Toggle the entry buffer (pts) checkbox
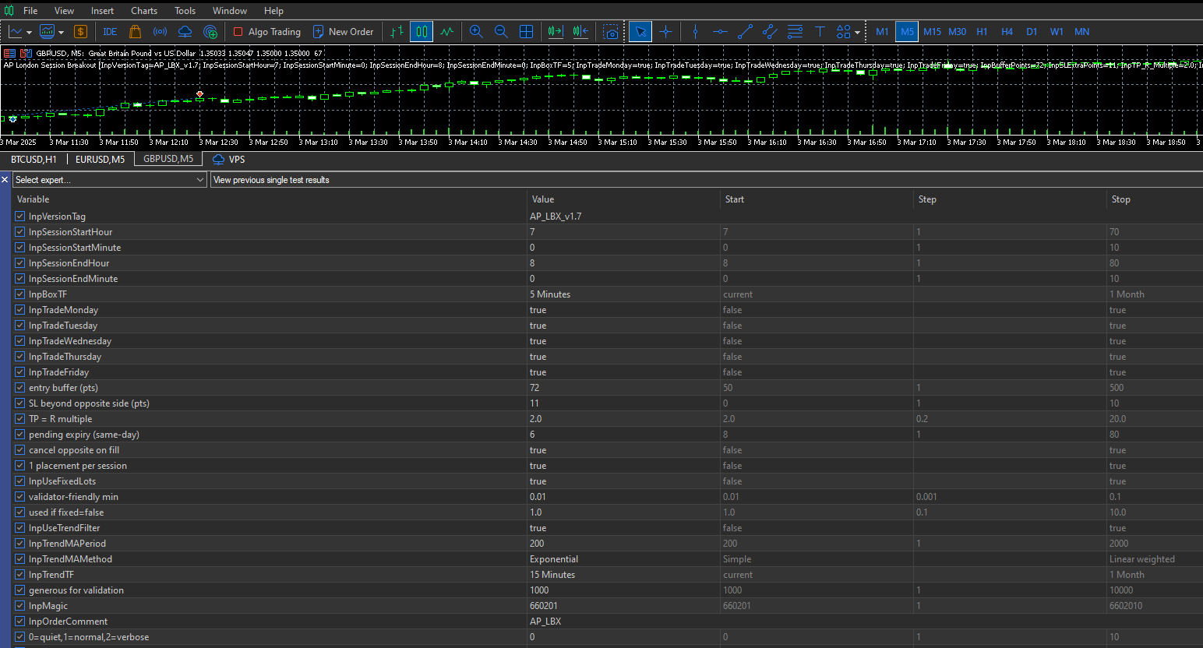1203x648 pixels. click(20, 388)
